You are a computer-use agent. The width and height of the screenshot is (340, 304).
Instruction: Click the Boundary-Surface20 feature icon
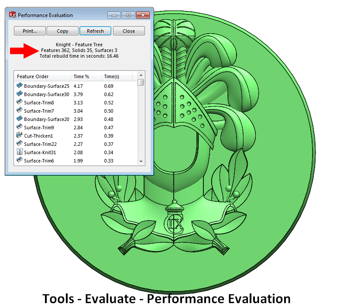click(x=20, y=119)
